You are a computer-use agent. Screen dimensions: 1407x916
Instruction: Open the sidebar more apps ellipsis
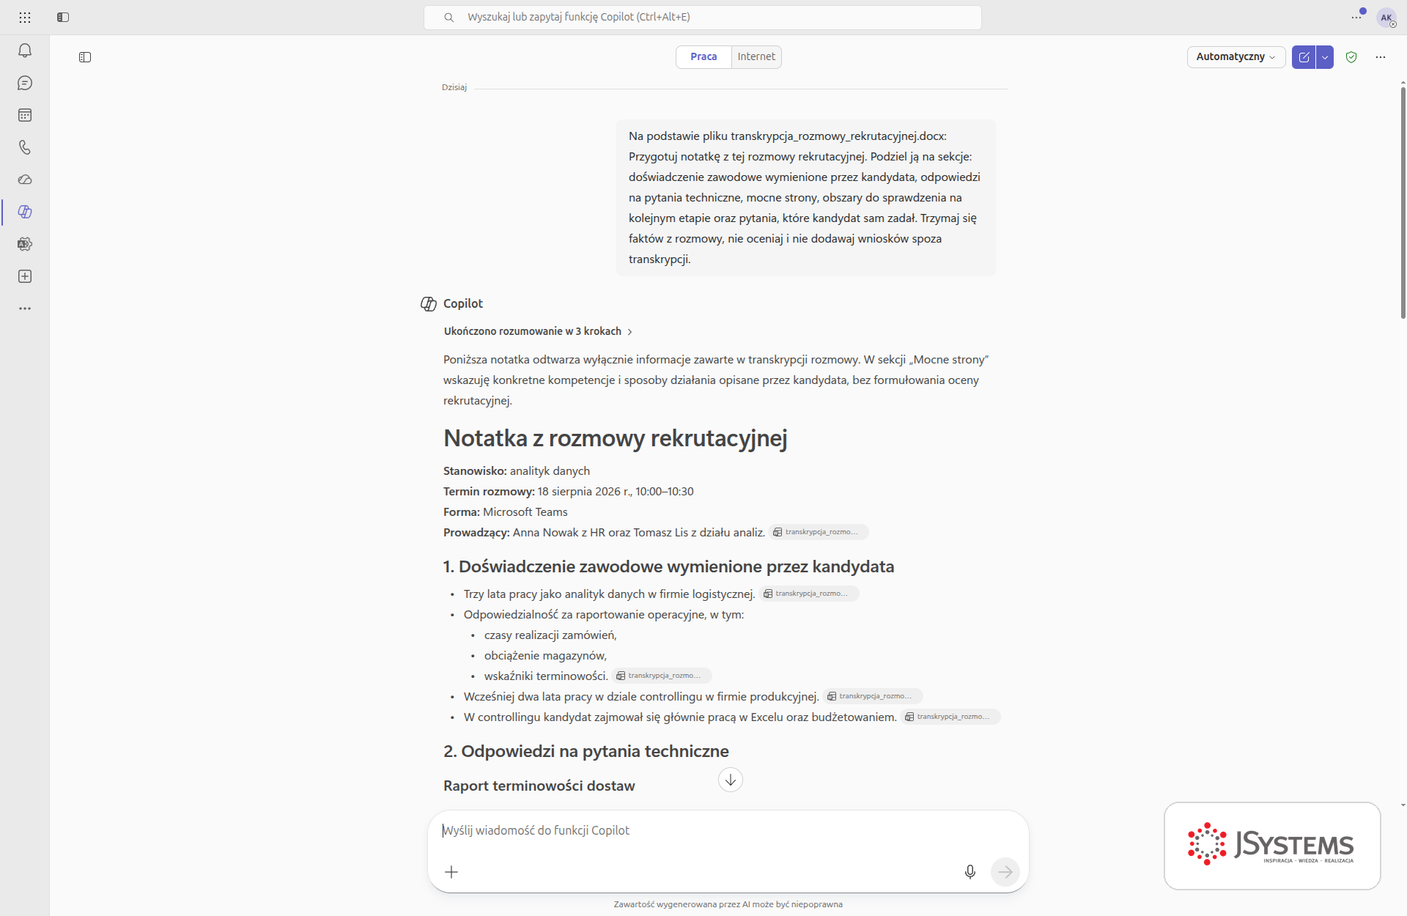(x=25, y=309)
